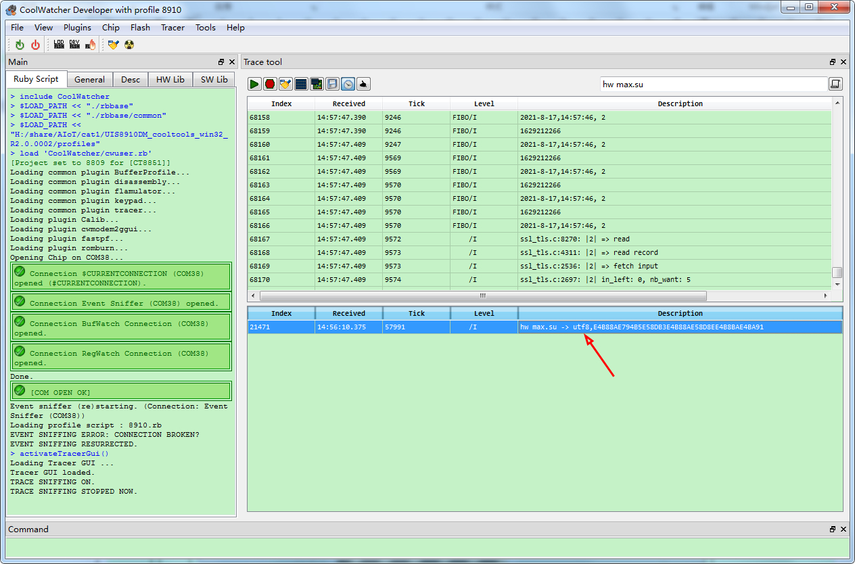Click upper table Description column header
This screenshot has height=564, width=855.
680,103
